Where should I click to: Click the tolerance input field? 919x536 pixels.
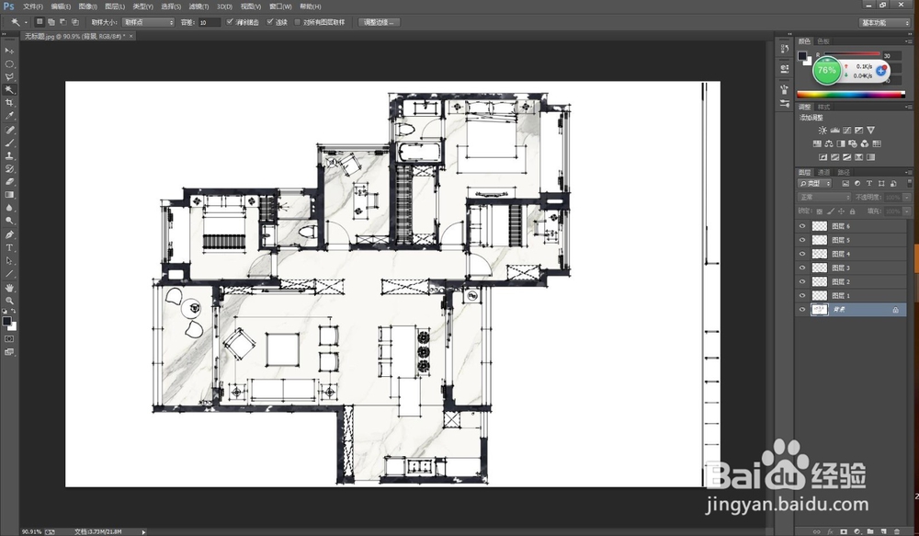tap(209, 22)
